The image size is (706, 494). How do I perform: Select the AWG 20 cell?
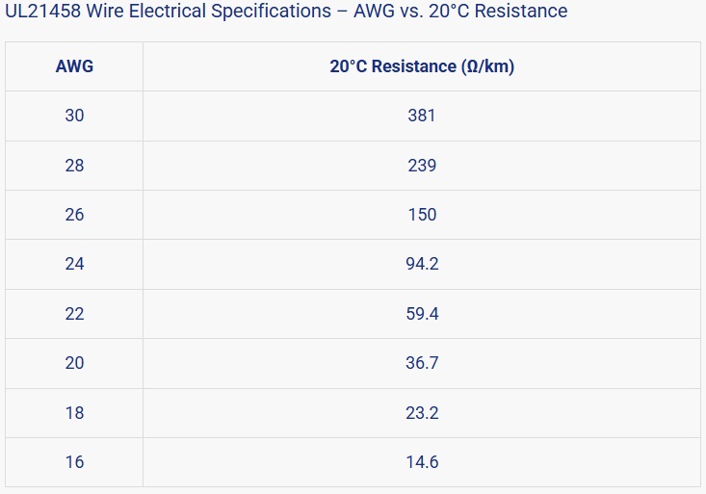74,363
